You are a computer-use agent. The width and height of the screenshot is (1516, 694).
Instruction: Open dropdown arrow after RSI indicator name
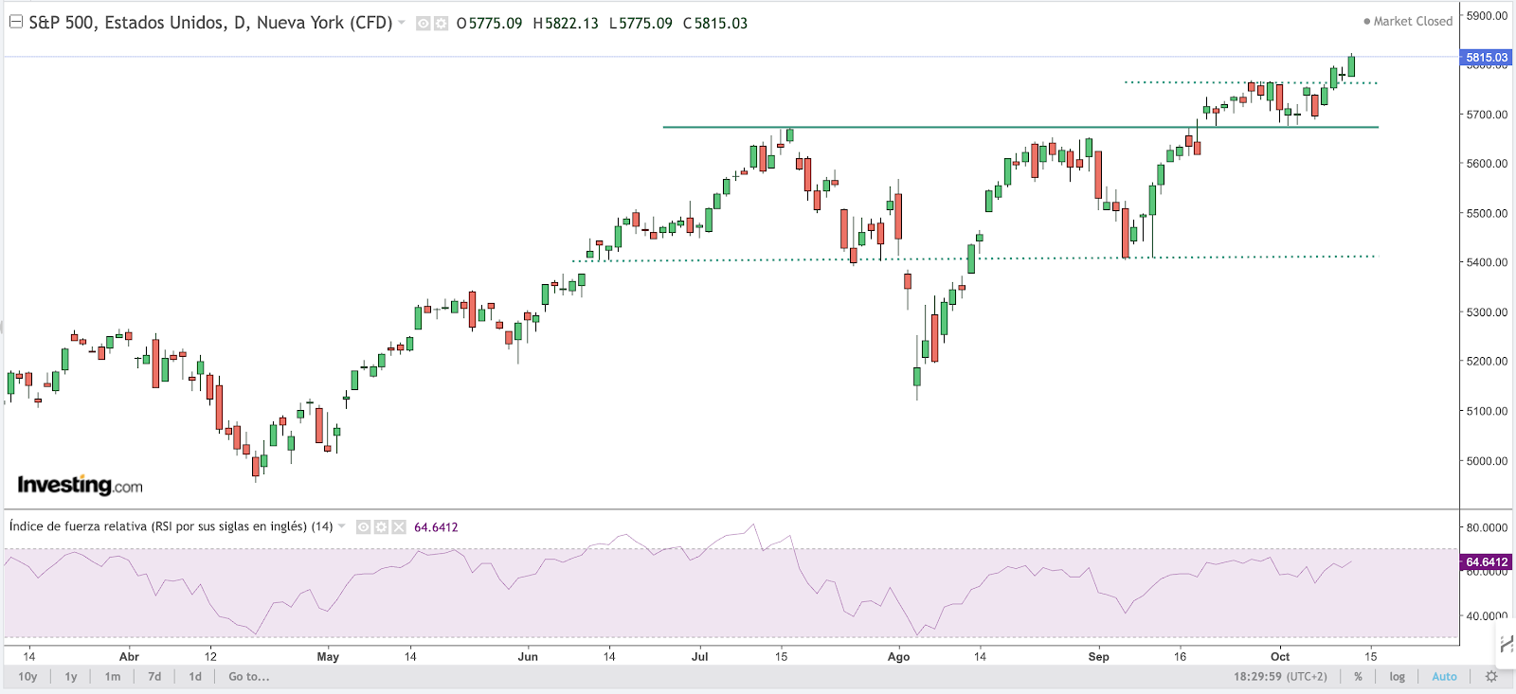[x=342, y=526]
